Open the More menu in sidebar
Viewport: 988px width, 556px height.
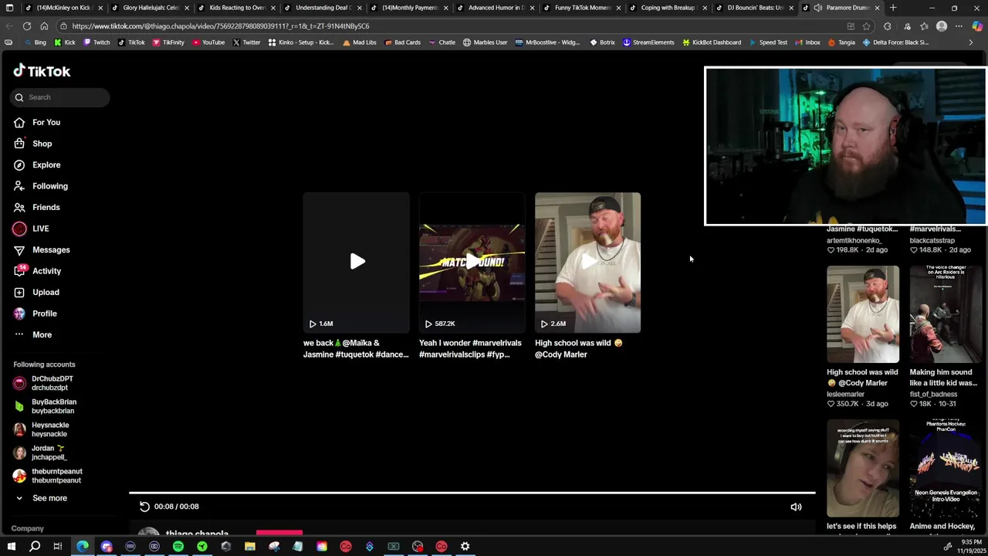tap(42, 334)
